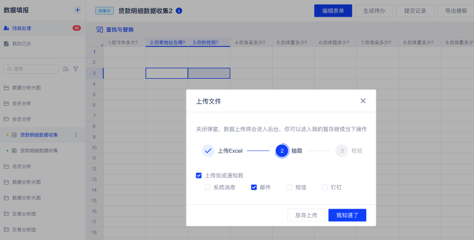This screenshot has height=240, width=474.
Task: Switch to 我的已办 in the sidebar
Action: (x=21, y=44)
